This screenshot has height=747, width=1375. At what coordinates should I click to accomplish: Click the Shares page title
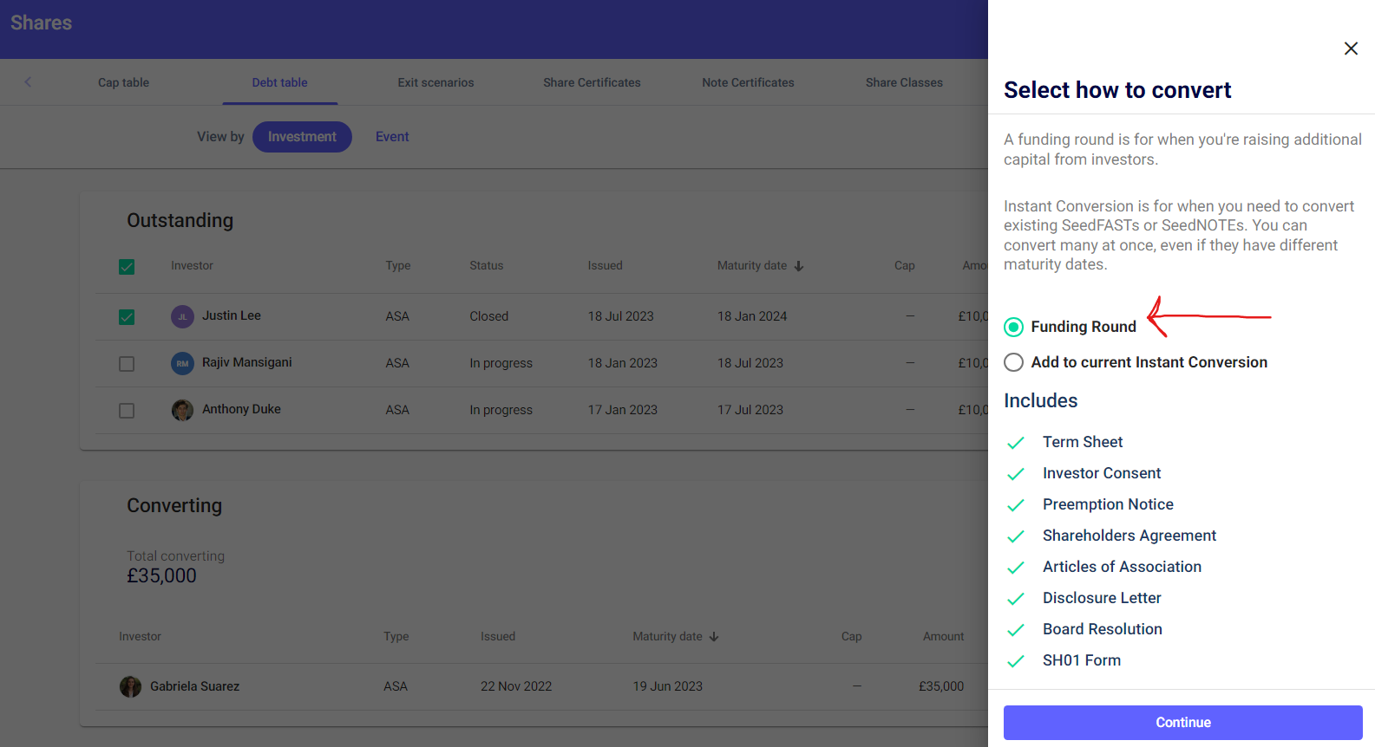coord(42,23)
